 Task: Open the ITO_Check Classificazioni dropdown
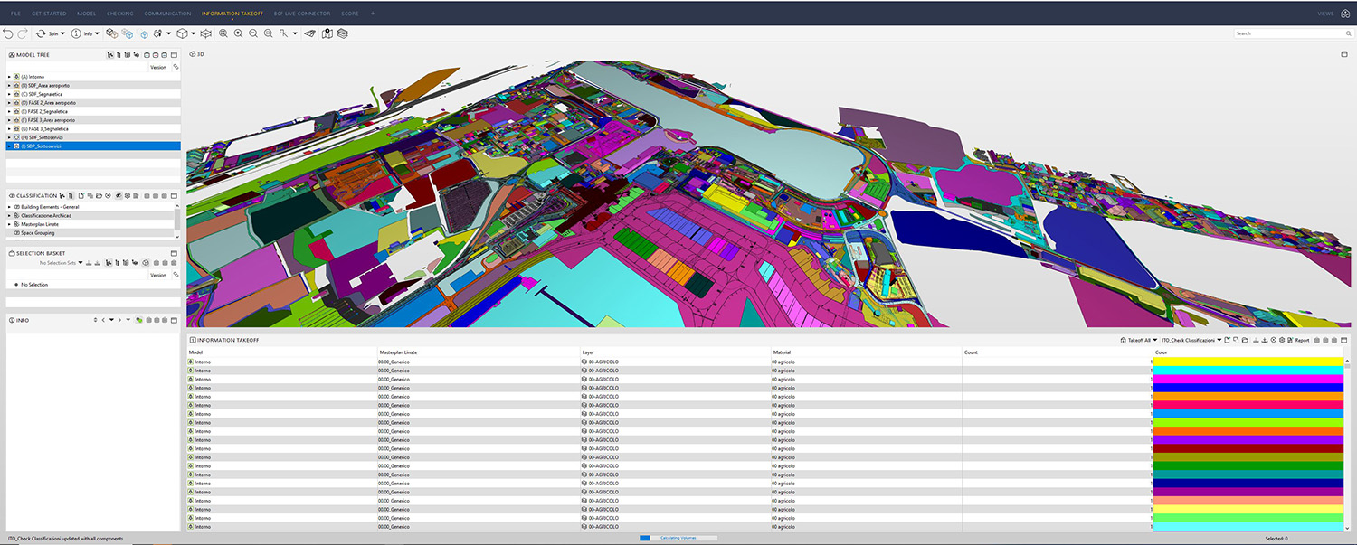click(x=1191, y=340)
